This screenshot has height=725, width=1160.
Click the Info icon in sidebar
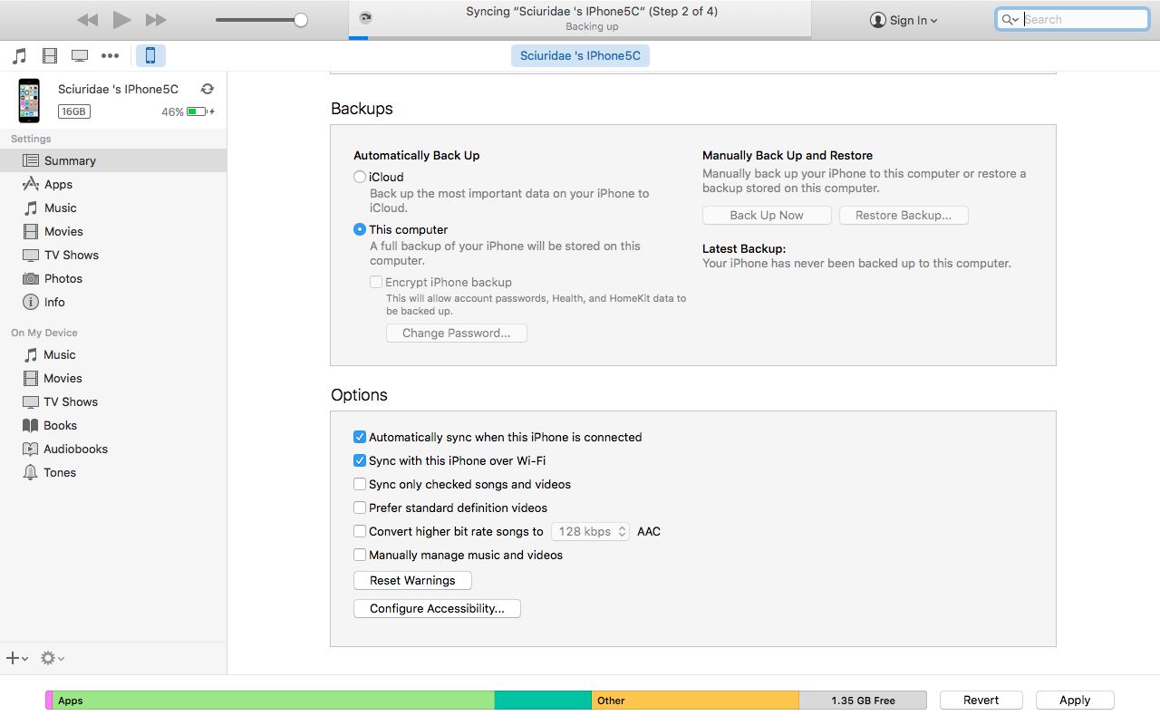[x=31, y=302]
